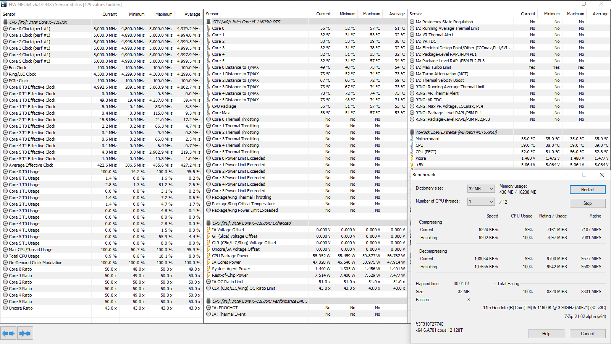This screenshot has height=344, width=611.
Task: Select the Bus Clock sensor icon
Action: 5,68
